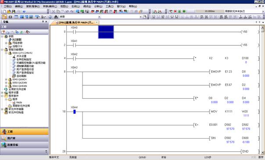
Task: Click the green circle status icon
Action: pyautogui.click(x=184, y=11)
